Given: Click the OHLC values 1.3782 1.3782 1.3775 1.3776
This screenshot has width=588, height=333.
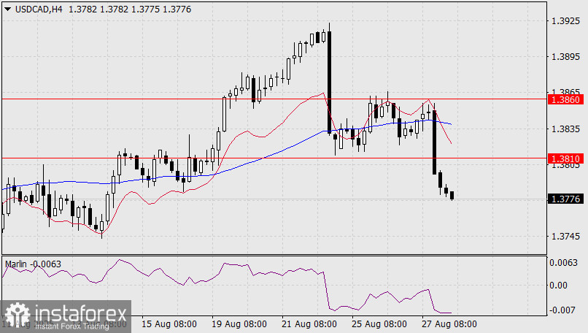Looking at the screenshot, I should [x=130, y=9].
